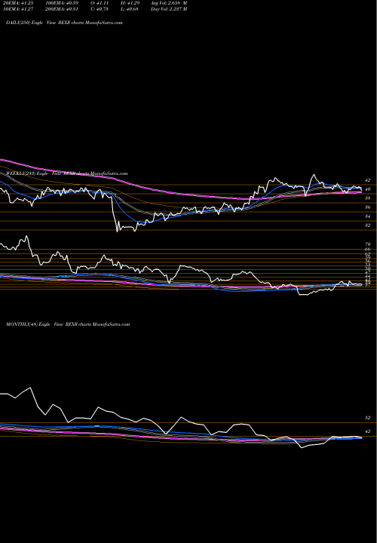
Task: Click the WEEKLY Eagle View chart title
Action: point(67,173)
